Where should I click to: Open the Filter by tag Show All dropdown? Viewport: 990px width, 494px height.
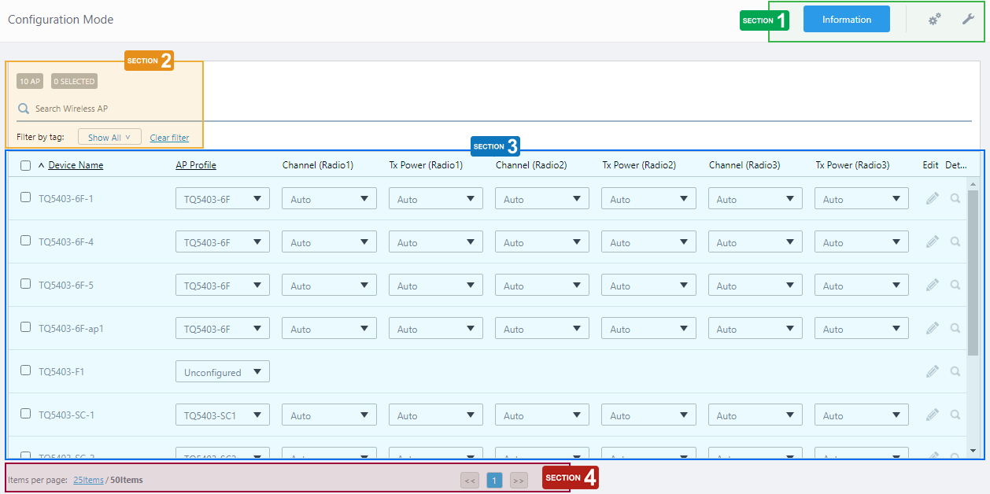109,137
